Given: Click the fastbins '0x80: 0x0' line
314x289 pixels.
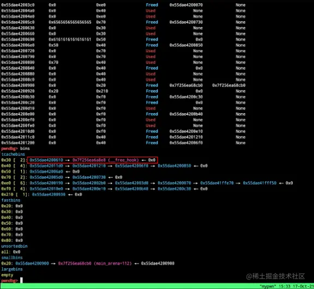Looking at the screenshot, I should pyautogui.click(x=12, y=241).
